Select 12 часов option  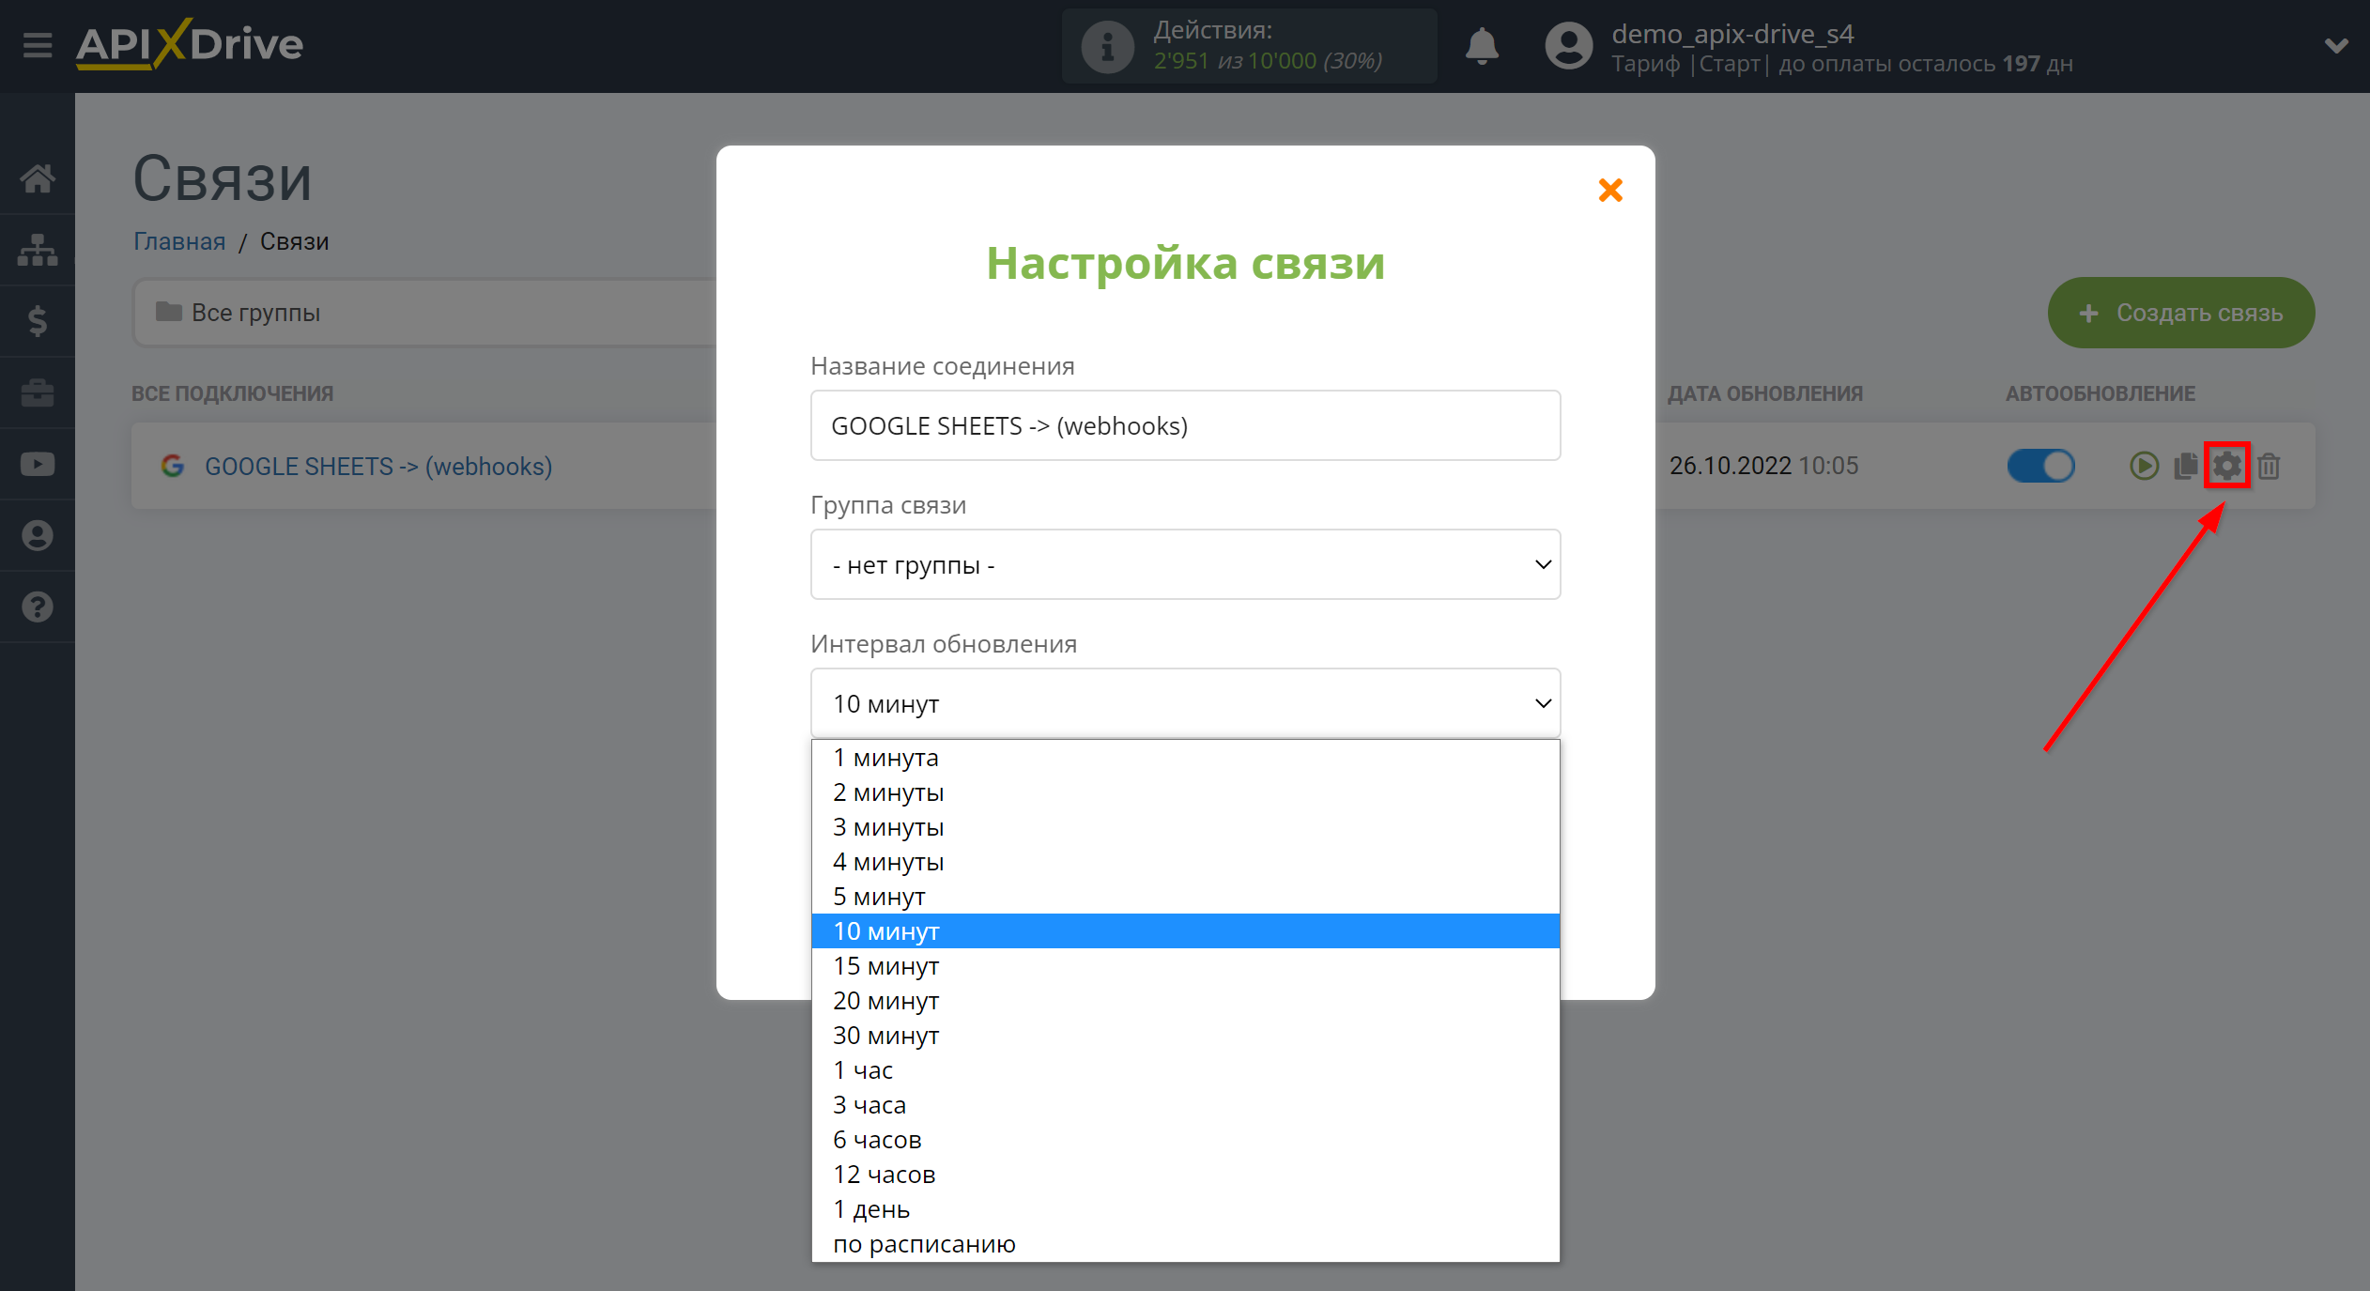click(1185, 1175)
